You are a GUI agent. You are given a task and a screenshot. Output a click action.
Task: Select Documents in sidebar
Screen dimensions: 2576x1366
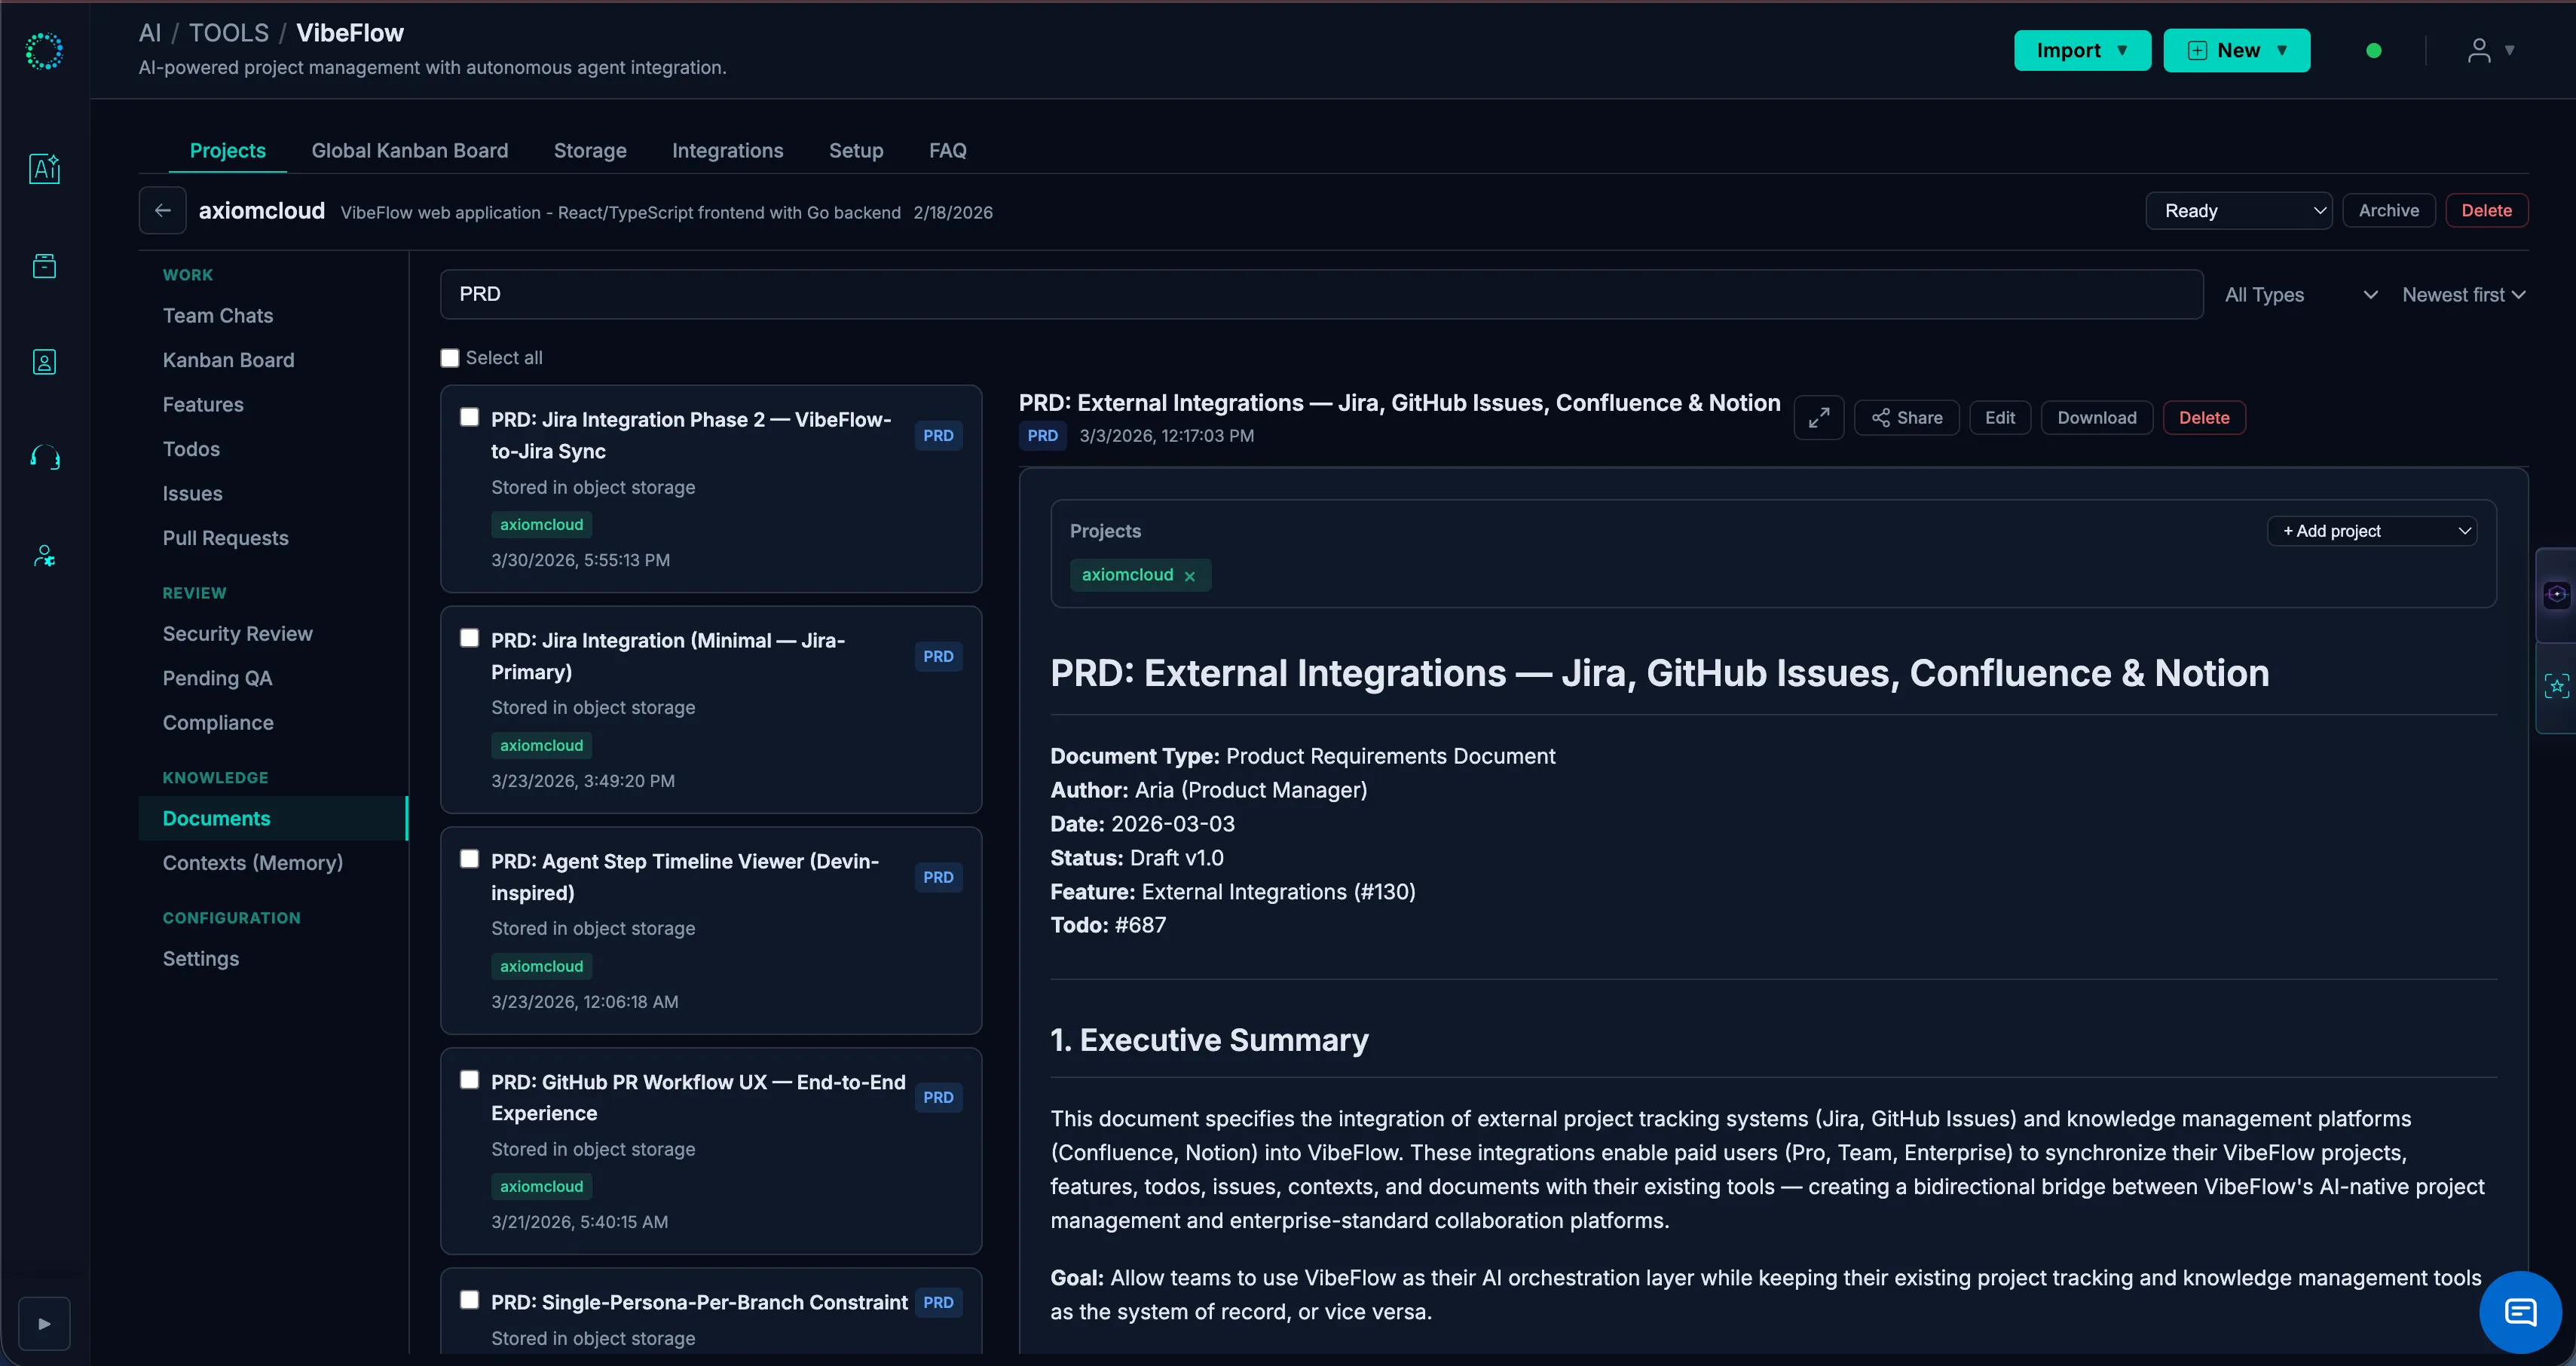coord(272,818)
